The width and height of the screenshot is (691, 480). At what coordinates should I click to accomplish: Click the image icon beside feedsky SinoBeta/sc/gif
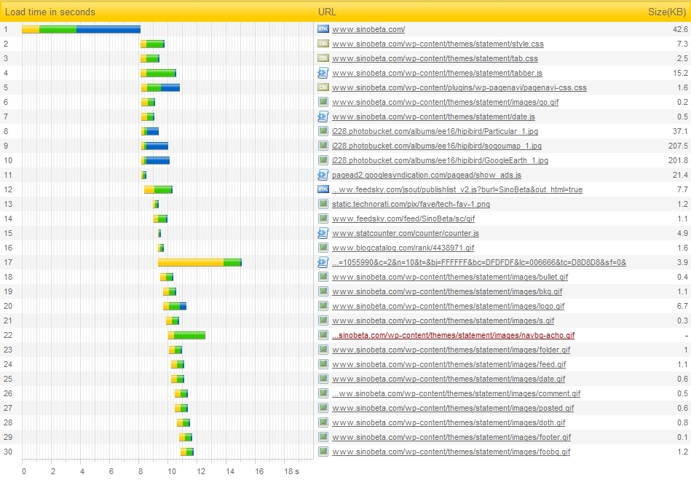click(x=323, y=219)
